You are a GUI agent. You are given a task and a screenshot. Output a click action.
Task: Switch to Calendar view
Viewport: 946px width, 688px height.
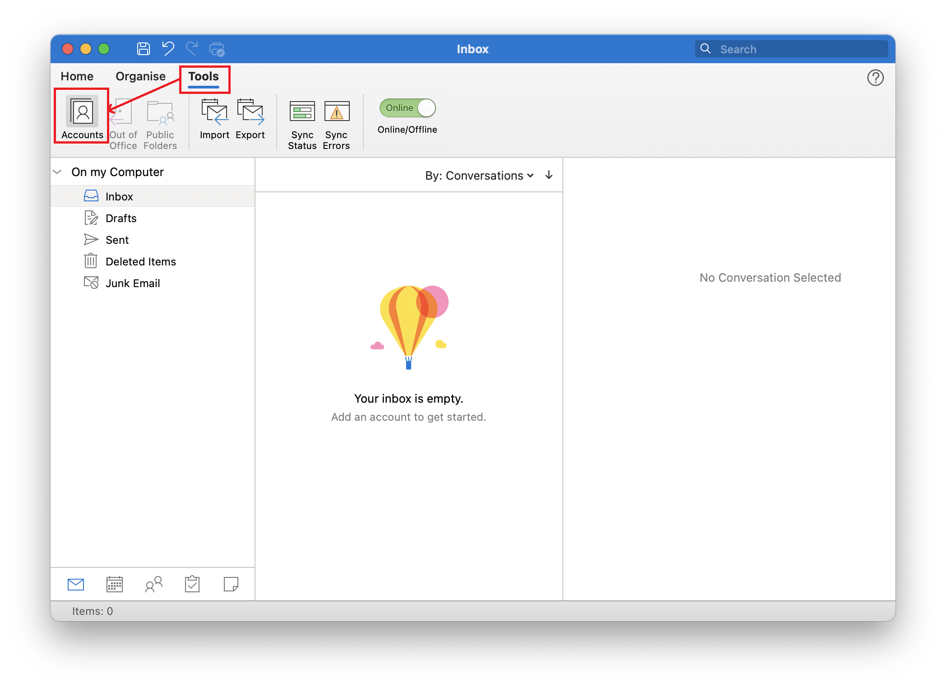point(114,584)
